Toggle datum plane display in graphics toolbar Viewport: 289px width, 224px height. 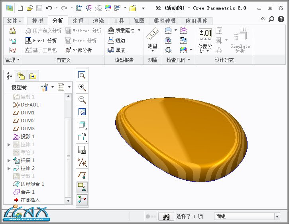pyautogui.click(x=82, y=174)
